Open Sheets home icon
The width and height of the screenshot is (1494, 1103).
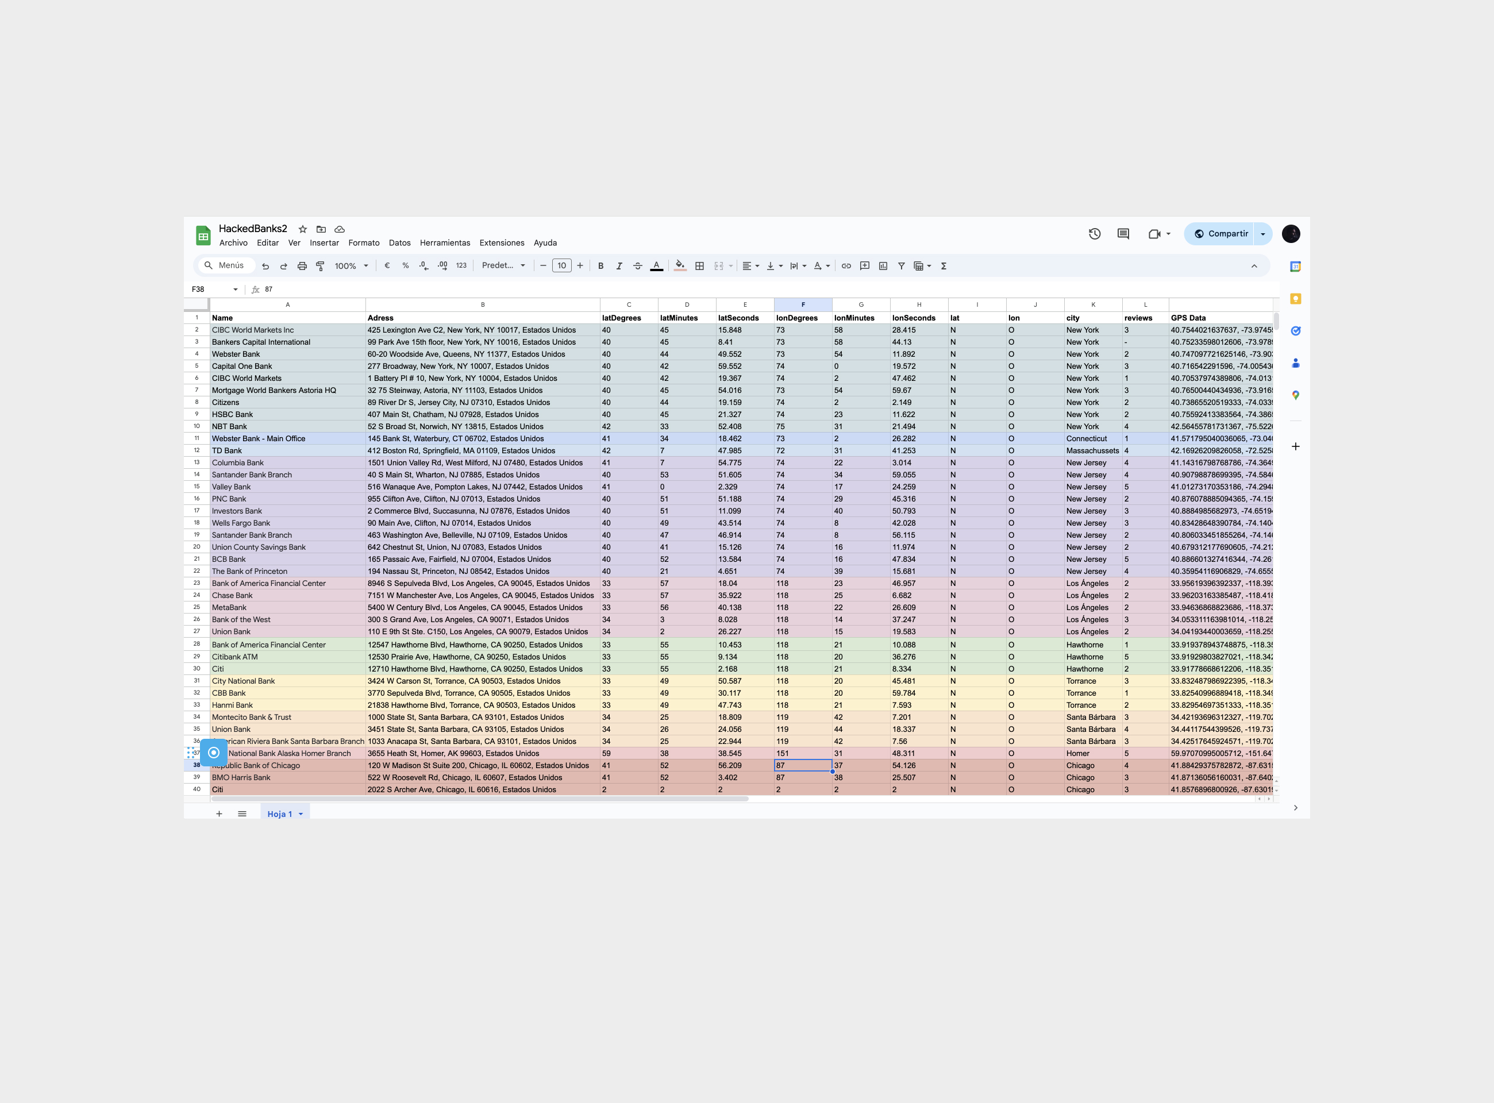point(203,235)
